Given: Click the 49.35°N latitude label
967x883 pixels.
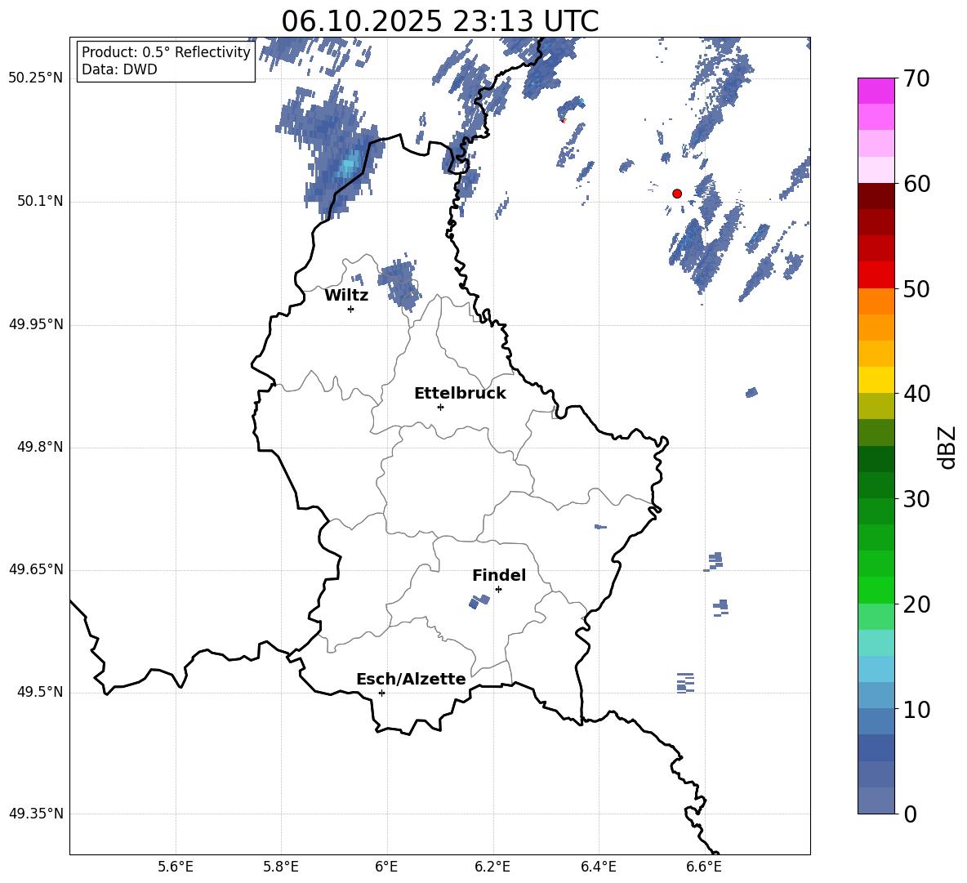Looking at the screenshot, I should [x=36, y=814].
